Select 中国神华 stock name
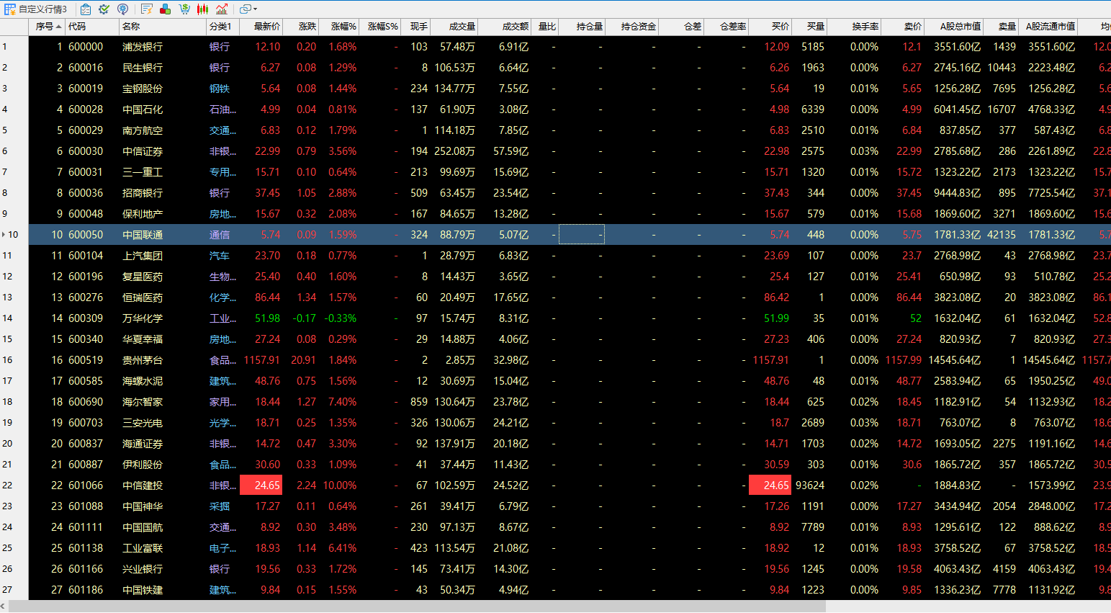Viewport: 1111px width, 613px height. (x=143, y=506)
